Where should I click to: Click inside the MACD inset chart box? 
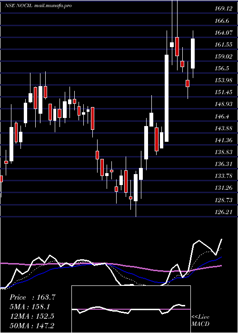tap(131, 309)
